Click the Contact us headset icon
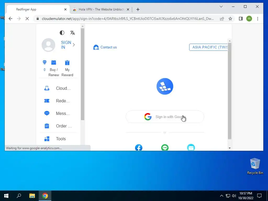Screen dimensions: 268x201 click(96, 47)
